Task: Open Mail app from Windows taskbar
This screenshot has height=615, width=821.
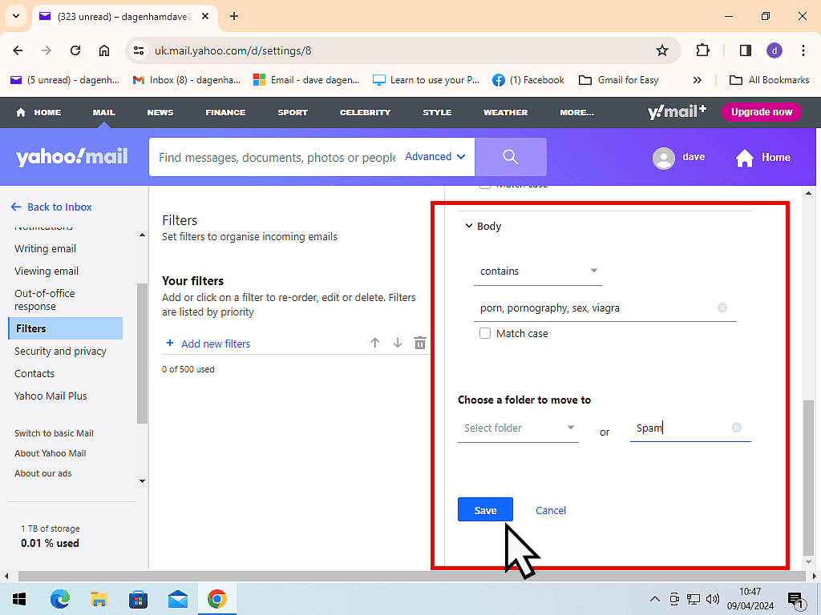Action: (x=177, y=599)
